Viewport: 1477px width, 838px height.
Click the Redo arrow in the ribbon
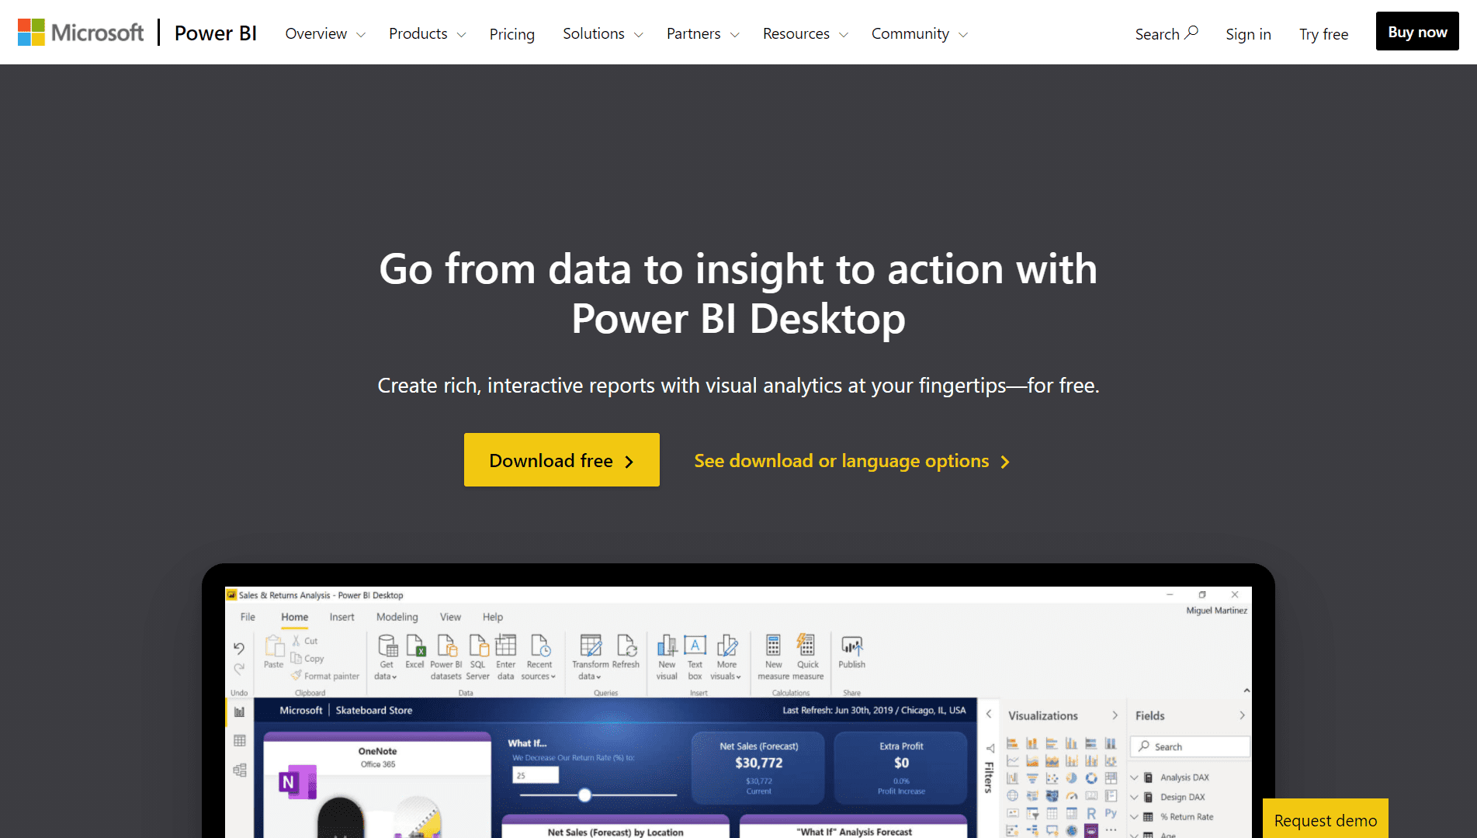[239, 668]
